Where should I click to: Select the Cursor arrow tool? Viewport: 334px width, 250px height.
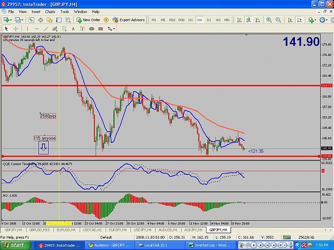tap(6, 29)
